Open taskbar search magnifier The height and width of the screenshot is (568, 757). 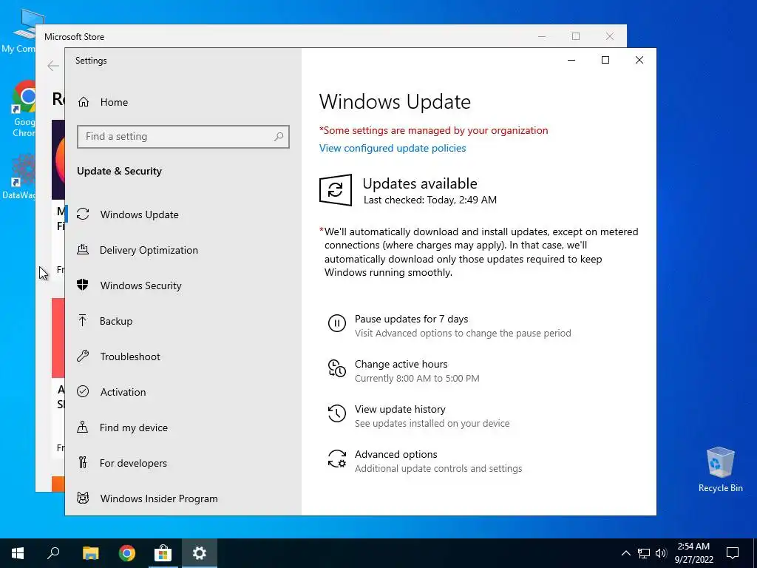click(53, 553)
